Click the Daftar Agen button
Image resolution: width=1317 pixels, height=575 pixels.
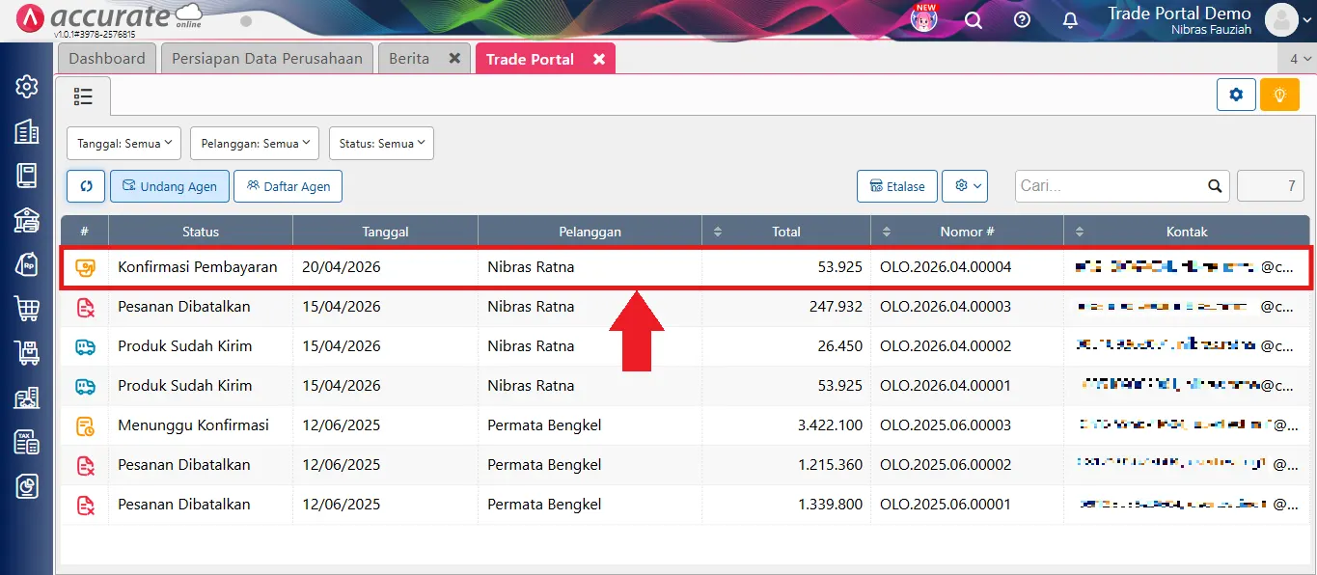tap(288, 186)
